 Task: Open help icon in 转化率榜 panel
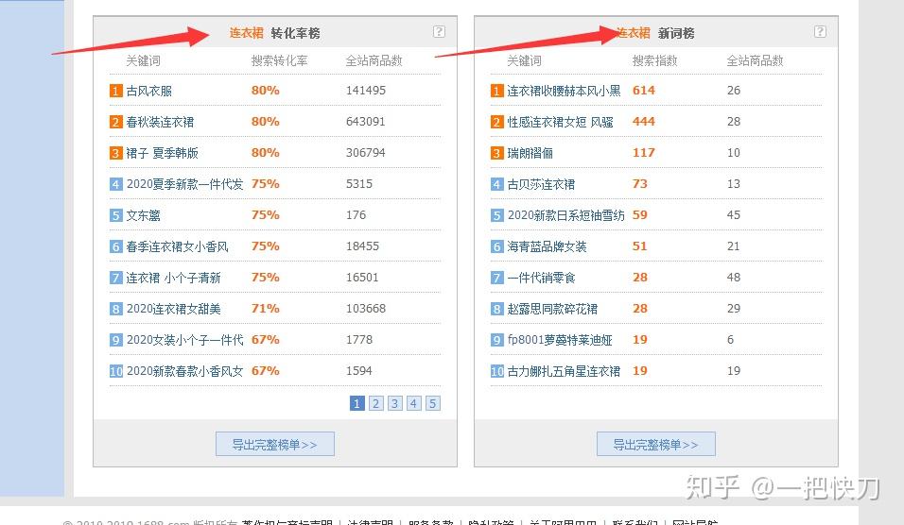click(439, 32)
